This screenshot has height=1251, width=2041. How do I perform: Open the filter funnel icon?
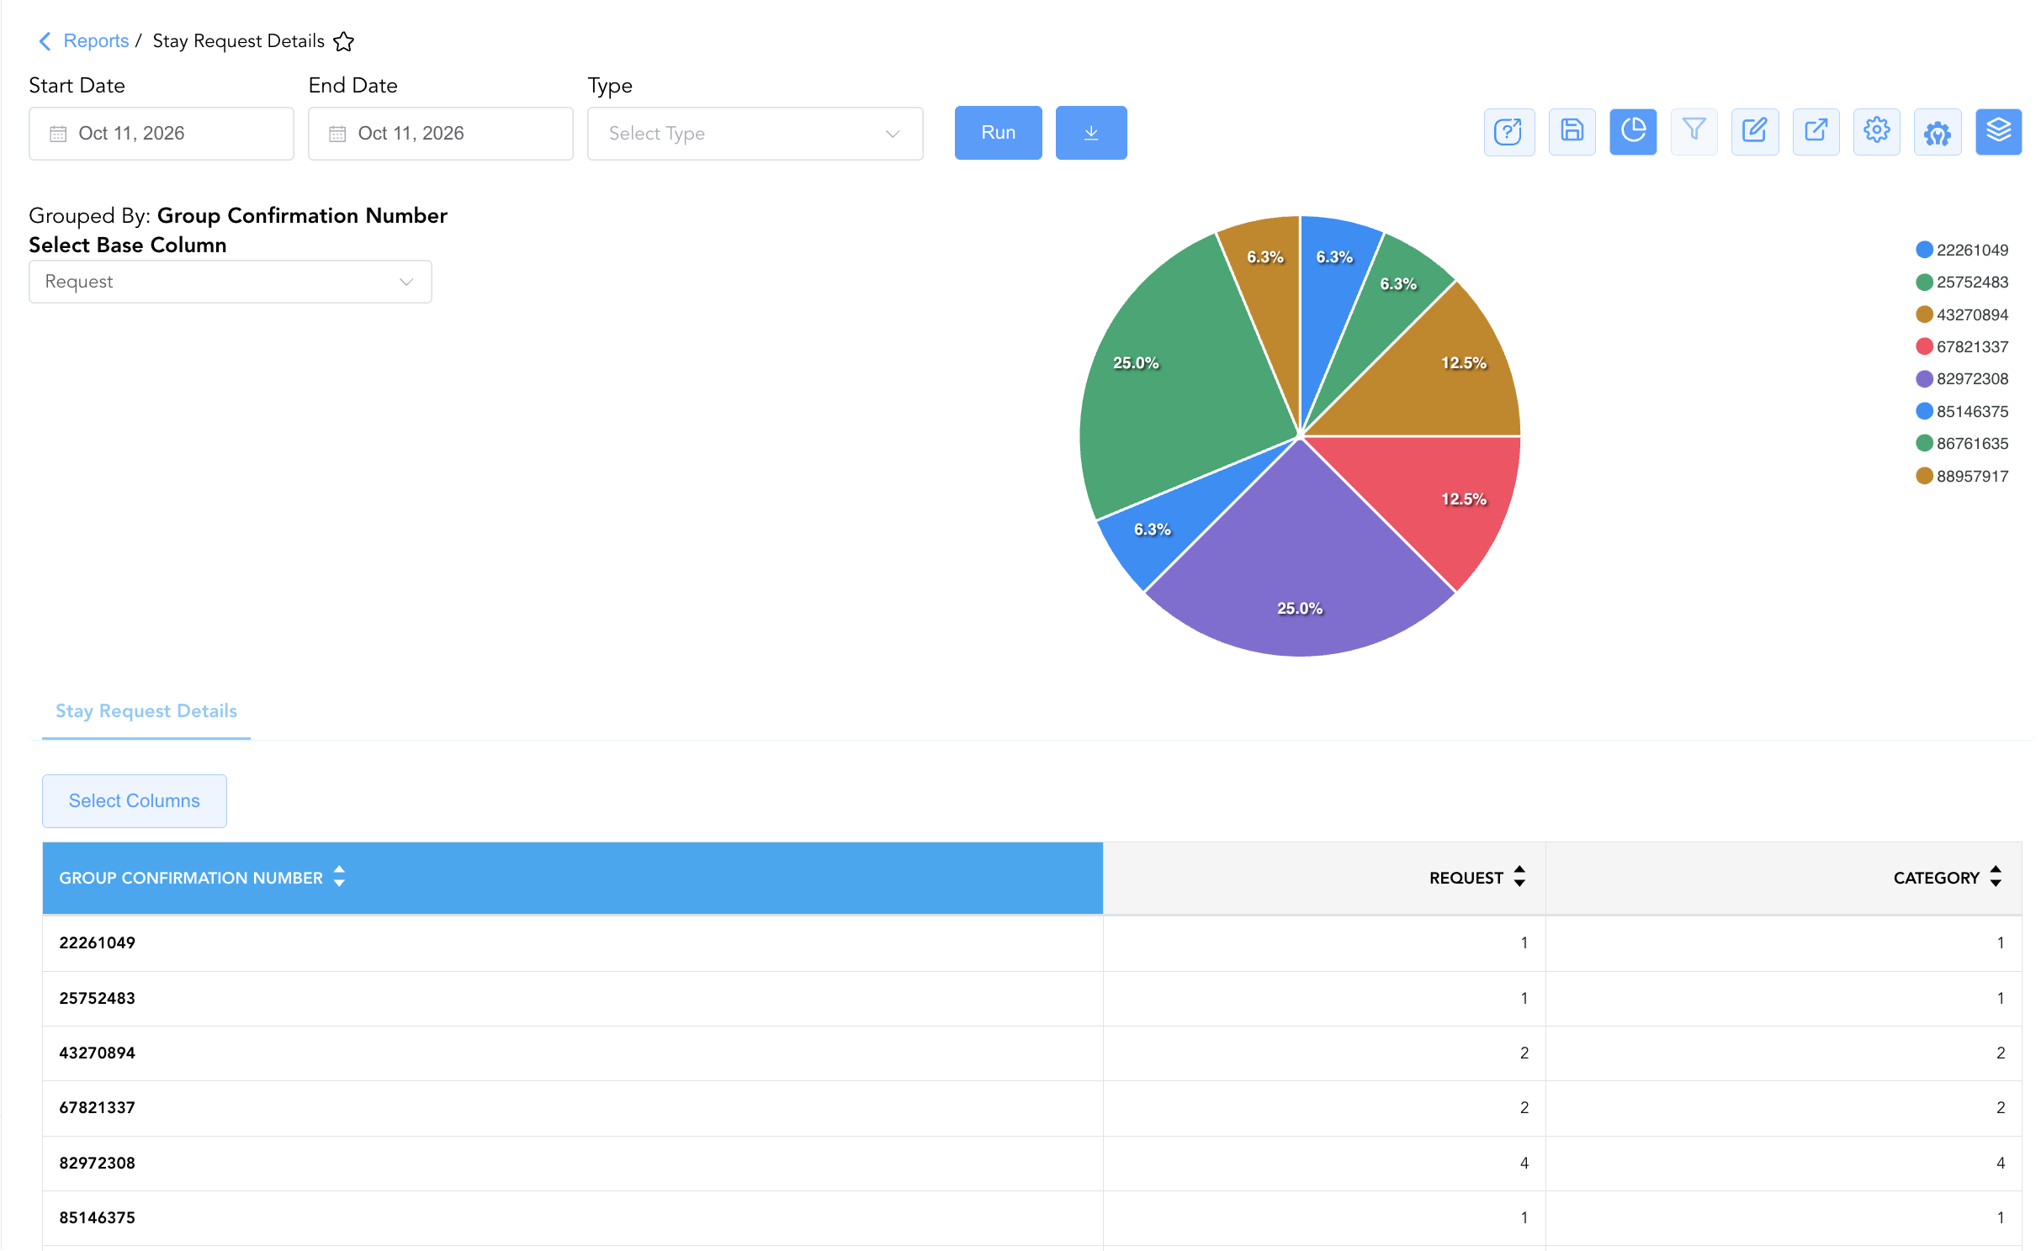(x=1694, y=132)
